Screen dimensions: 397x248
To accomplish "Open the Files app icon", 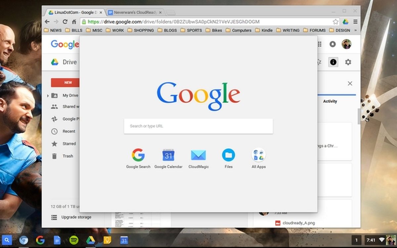I will 228,154.
